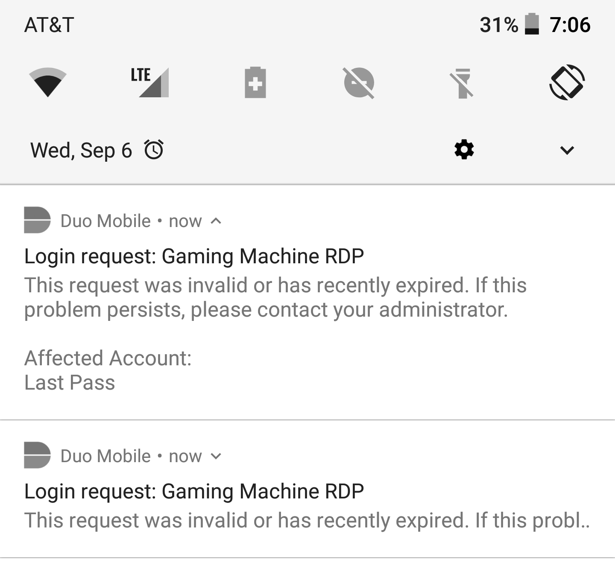Open the second Gaming Machine RDP login request

point(194,492)
